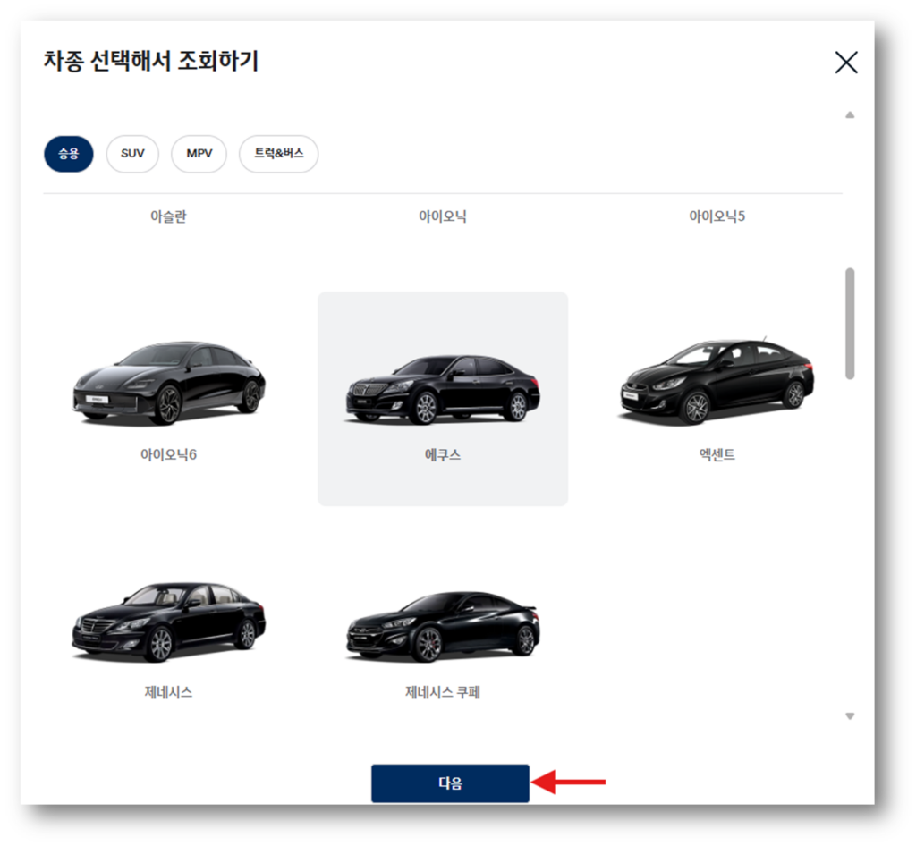Select the 승용 category pill
The image size is (916, 846).
(x=68, y=154)
